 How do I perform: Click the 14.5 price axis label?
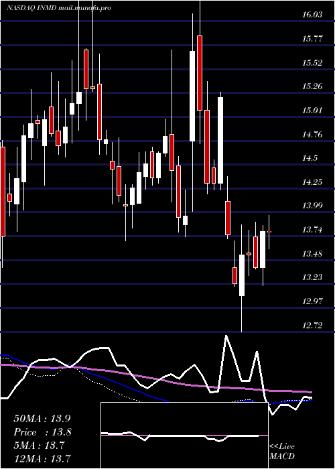(x=310, y=158)
